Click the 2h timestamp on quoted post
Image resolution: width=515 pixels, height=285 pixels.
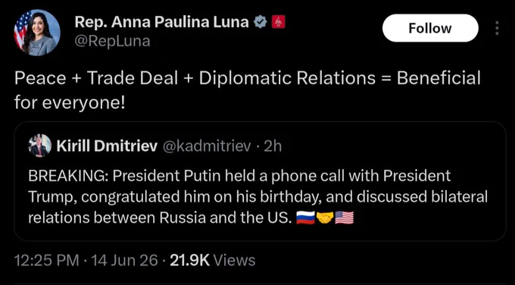tap(273, 146)
